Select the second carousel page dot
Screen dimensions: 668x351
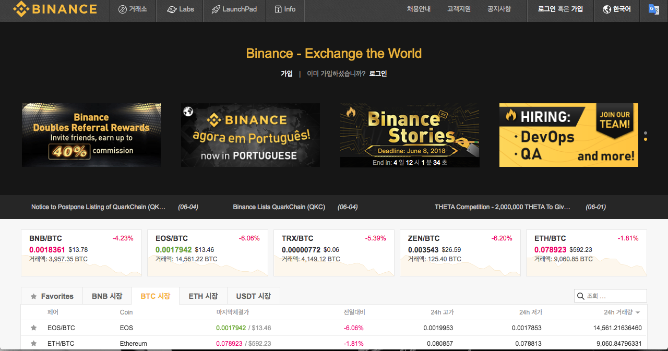646,139
